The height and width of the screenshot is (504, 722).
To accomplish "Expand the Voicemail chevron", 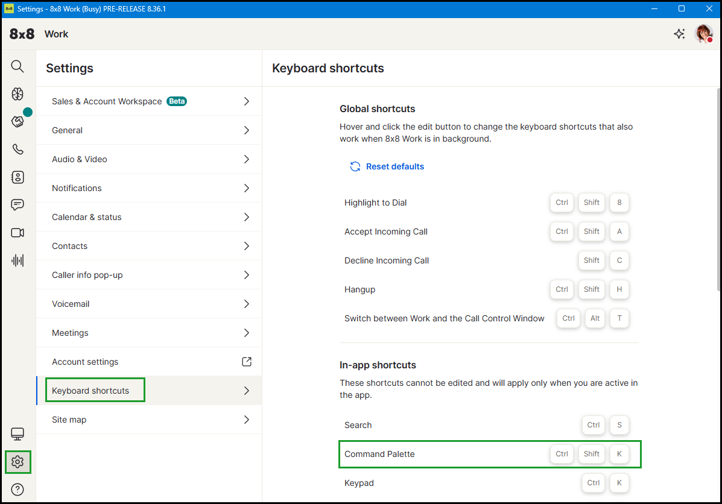I will [x=247, y=304].
